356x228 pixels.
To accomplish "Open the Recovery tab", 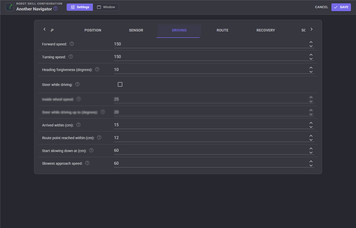I will click(x=266, y=30).
